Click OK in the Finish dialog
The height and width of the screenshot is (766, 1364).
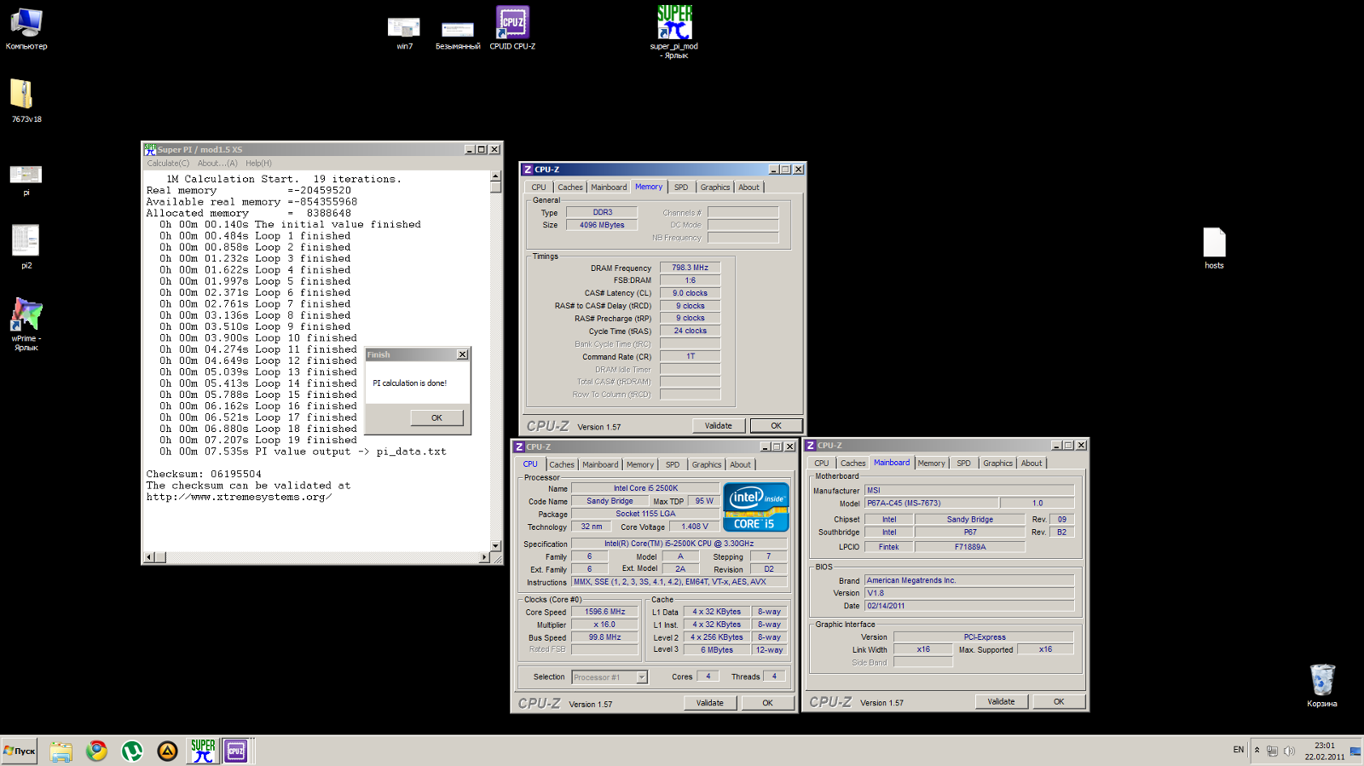tap(436, 418)
